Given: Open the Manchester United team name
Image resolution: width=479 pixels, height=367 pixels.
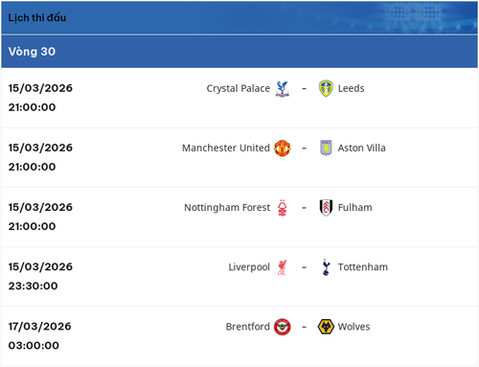Looking at the screenshot, I should [x=226, y=148].
